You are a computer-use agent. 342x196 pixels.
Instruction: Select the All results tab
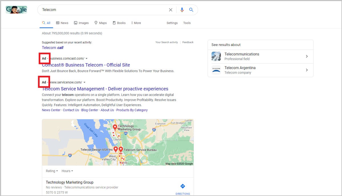46,23
